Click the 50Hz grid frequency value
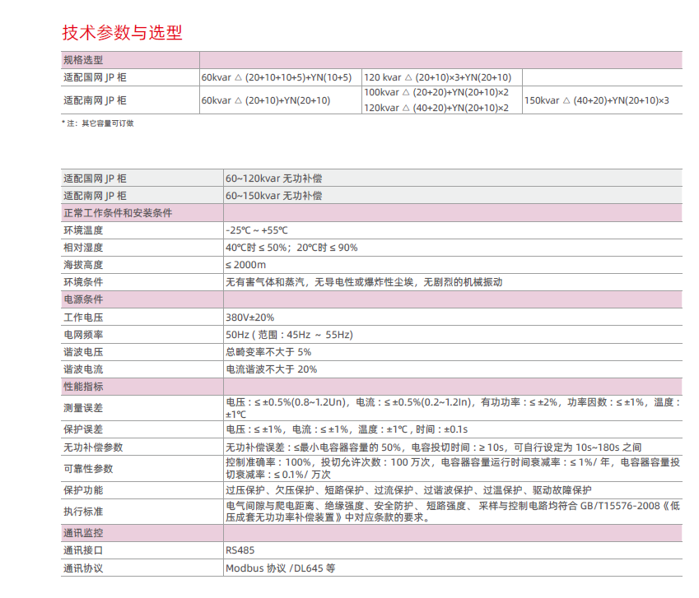Viewport: 699px width, 598px height. tap(288, 335)
